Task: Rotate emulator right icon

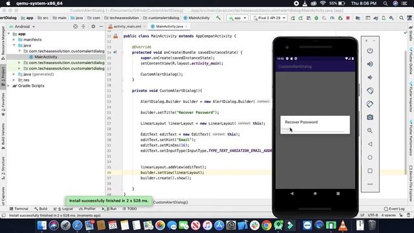Action: pyautogui.click(x=370, y=104)
